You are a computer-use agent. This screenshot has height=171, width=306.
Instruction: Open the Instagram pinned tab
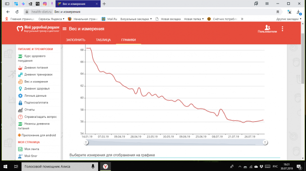[45, 4]
